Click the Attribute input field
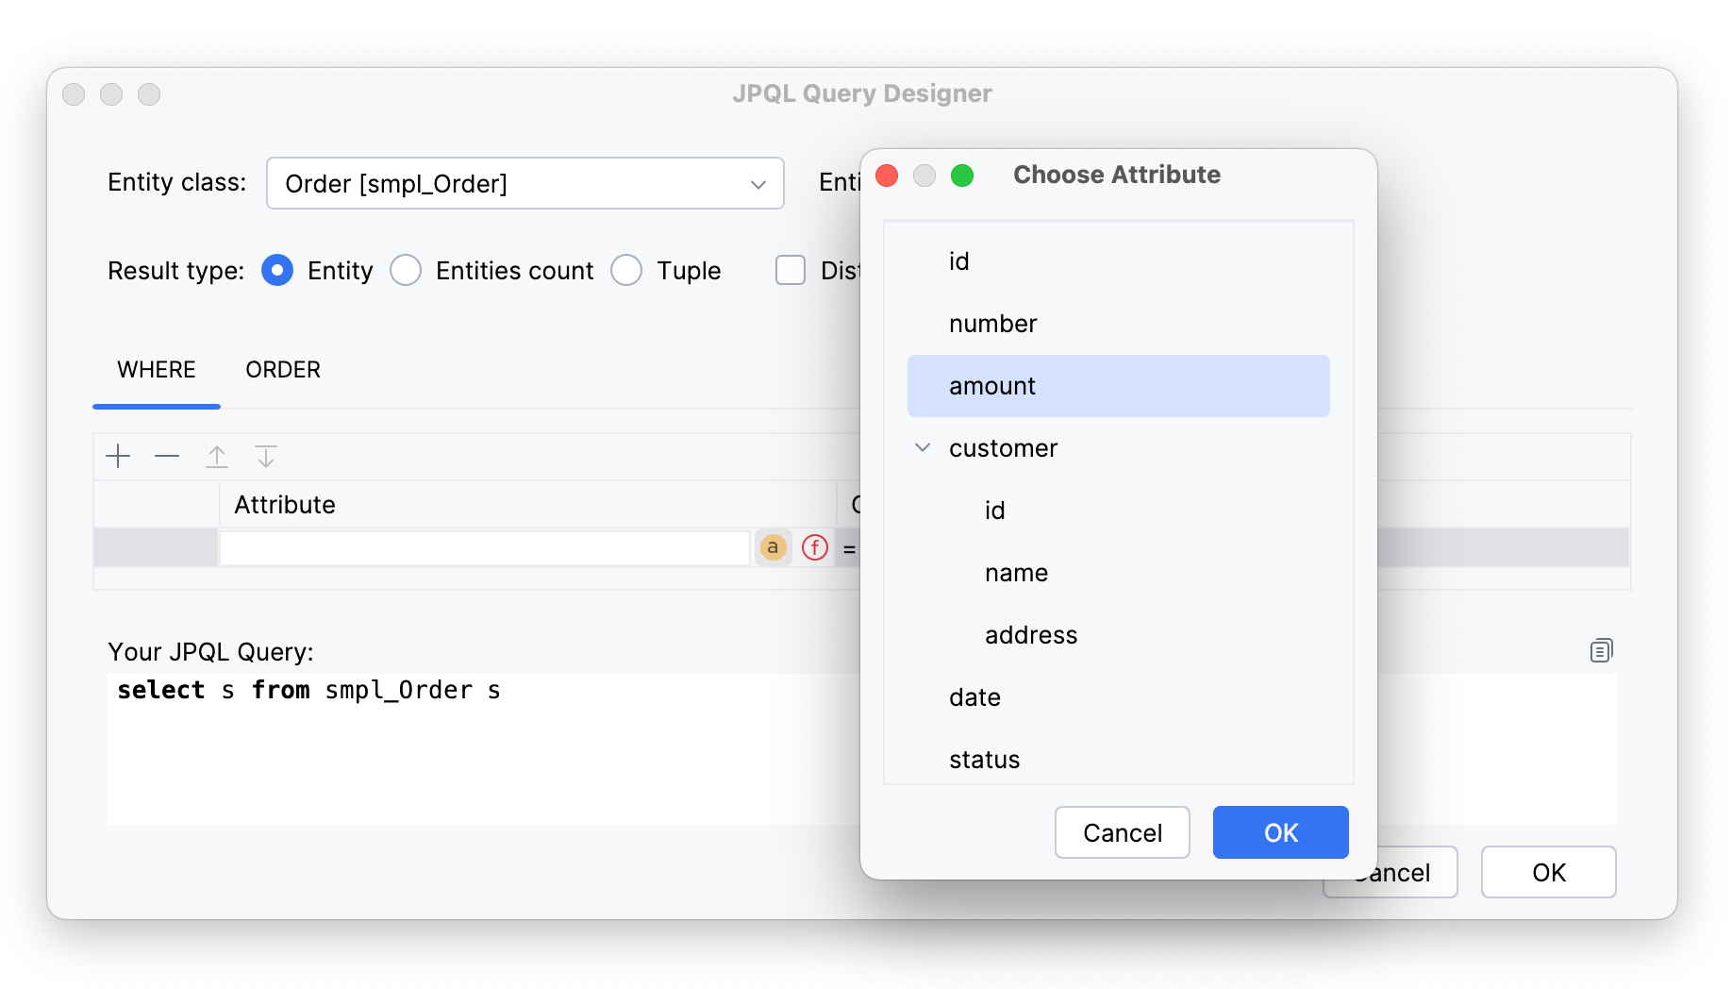Viewport: 1732px width, 989px height. 485,547
